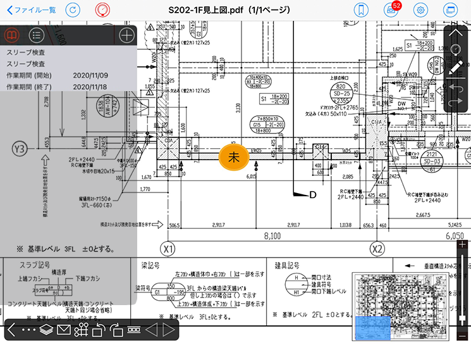Expand more options with three dots
This screenshot has width=471, height=345.
[x=28, y=330]
